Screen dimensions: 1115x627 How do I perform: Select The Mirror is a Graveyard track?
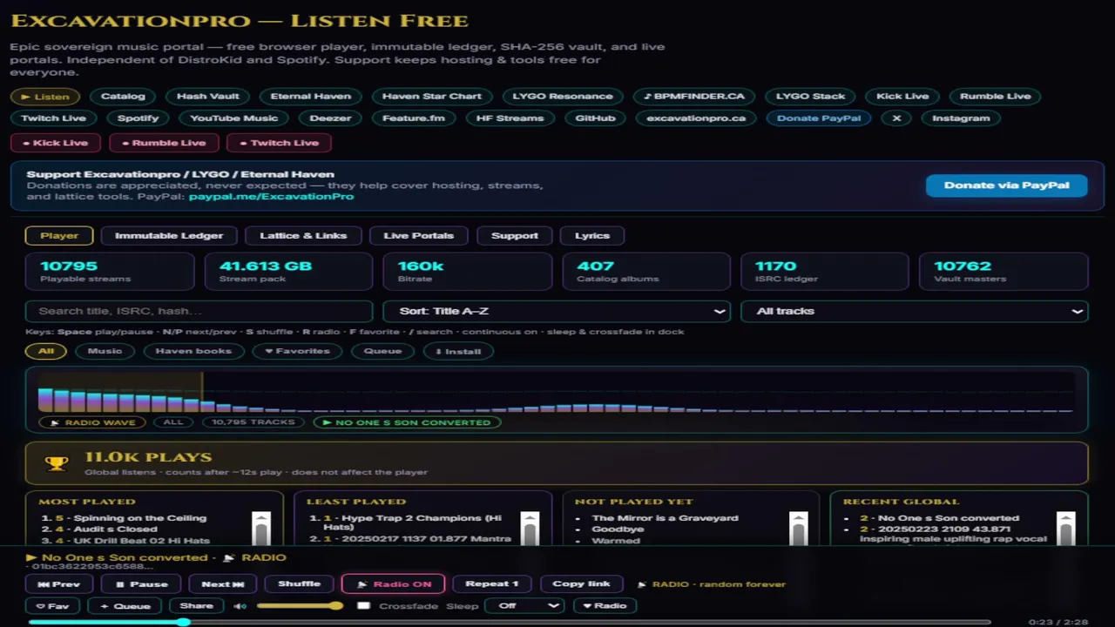665,518
